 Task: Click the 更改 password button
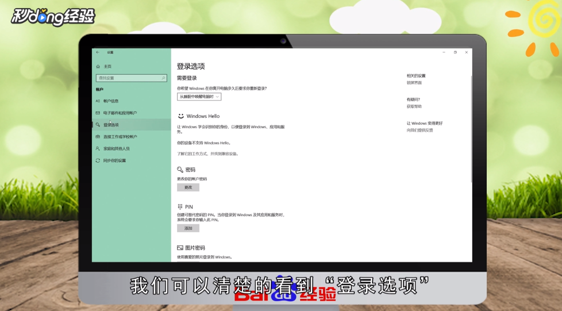[x=188, y=187]
